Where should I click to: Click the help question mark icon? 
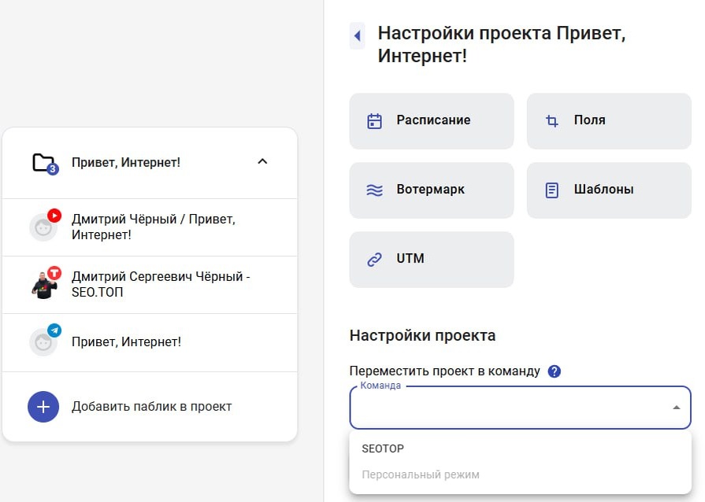tap(554, 371)
